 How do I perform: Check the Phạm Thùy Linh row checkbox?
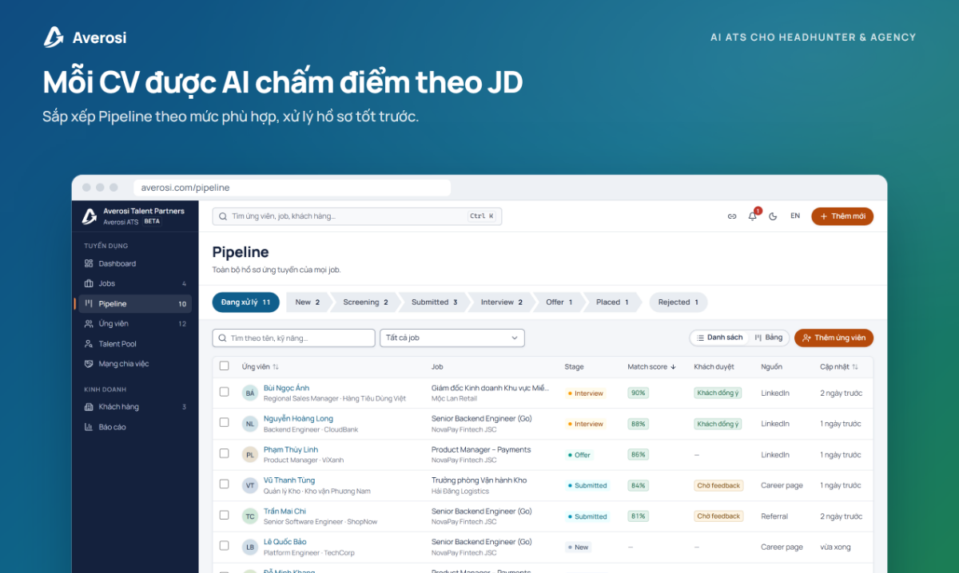225,453
